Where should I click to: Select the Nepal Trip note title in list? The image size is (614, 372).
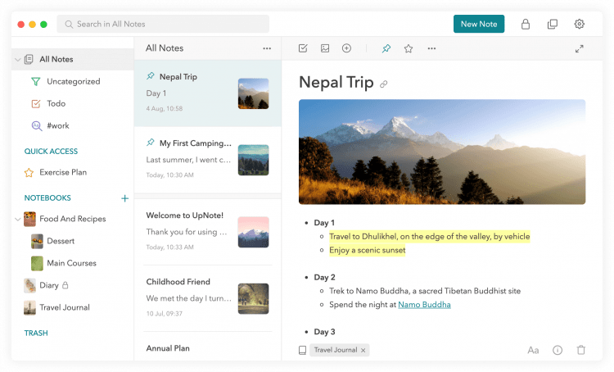(x=178, y=77)
